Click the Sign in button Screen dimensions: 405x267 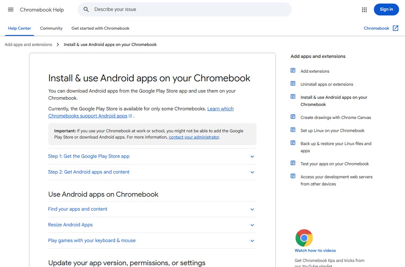click(x=386, y=9)
